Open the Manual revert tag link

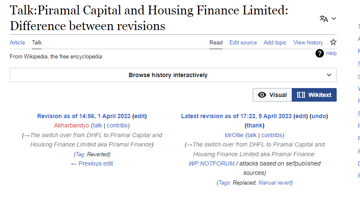tap(274, 182)
